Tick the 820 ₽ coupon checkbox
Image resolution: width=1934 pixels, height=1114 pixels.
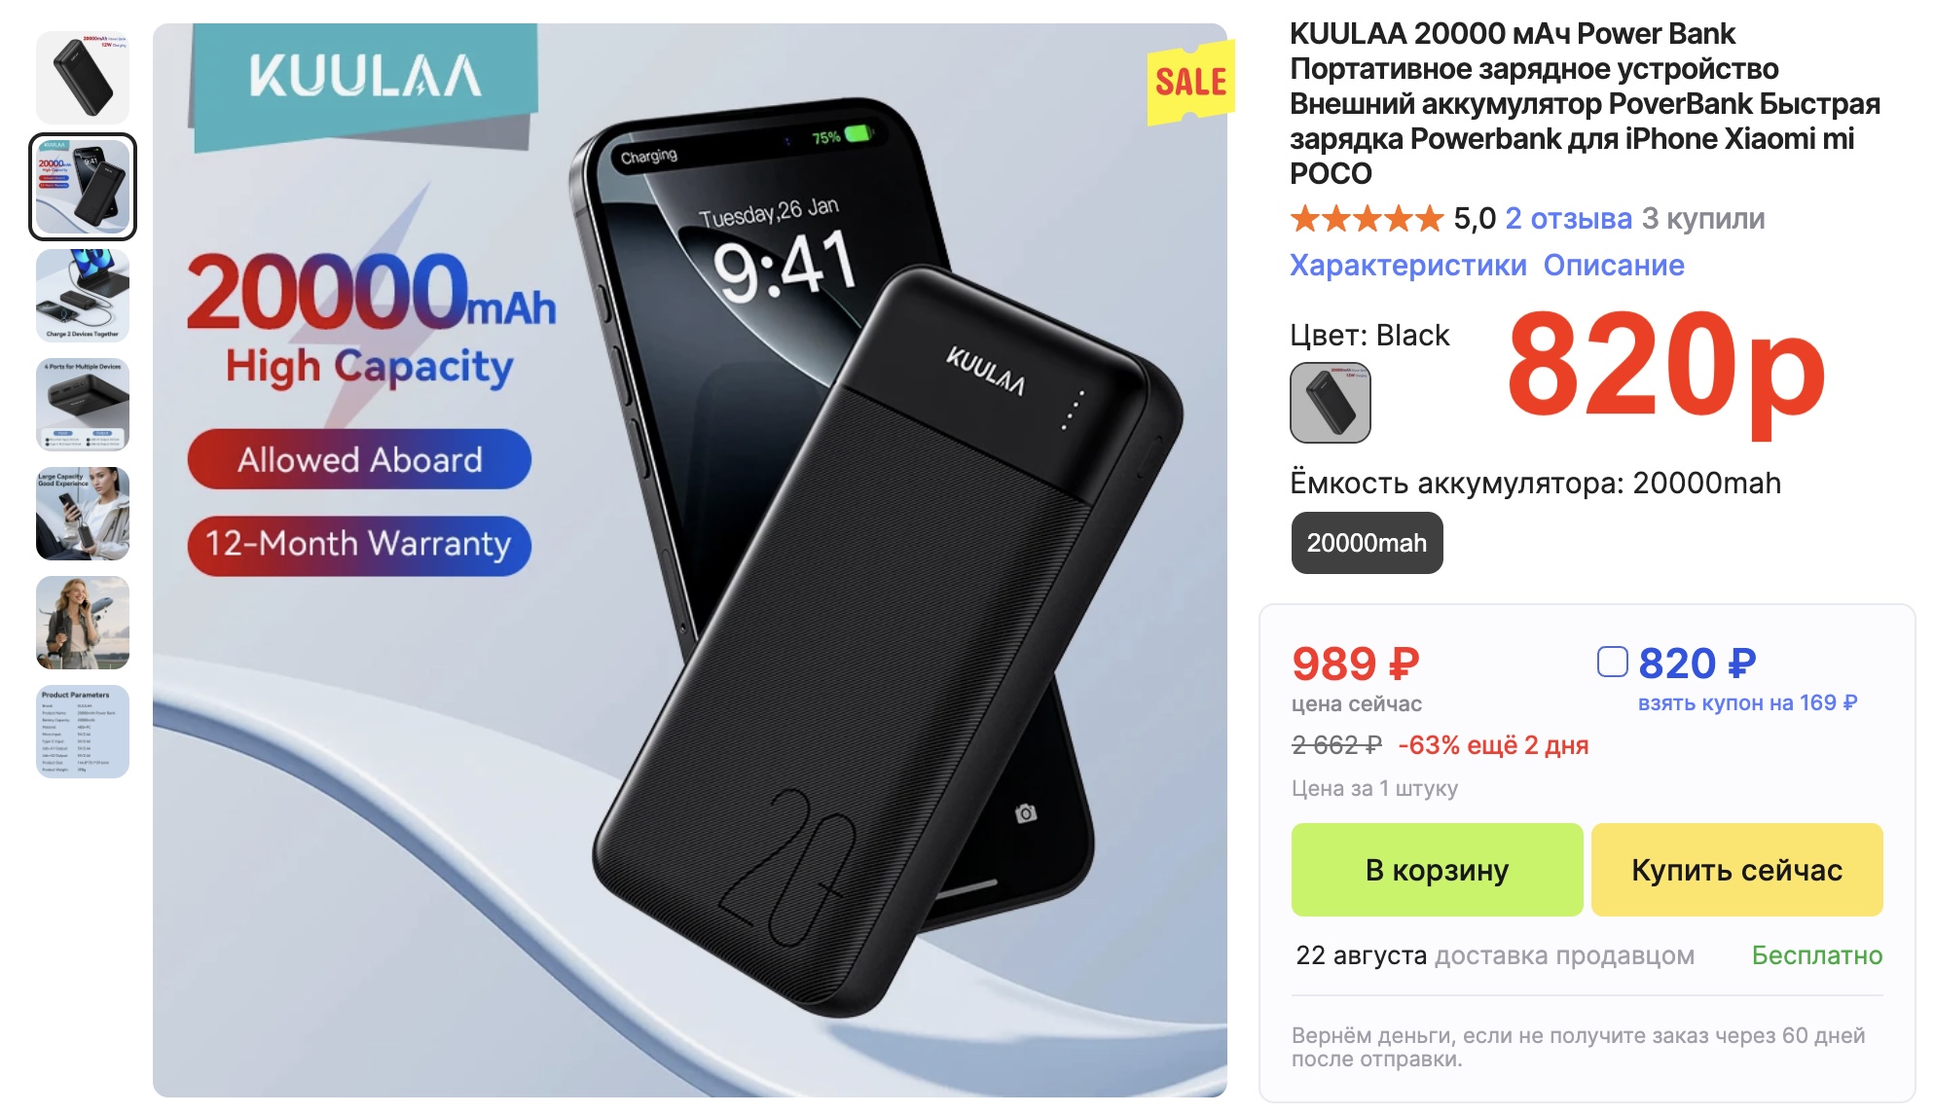pyautogui.click(x=1612, y=663)
